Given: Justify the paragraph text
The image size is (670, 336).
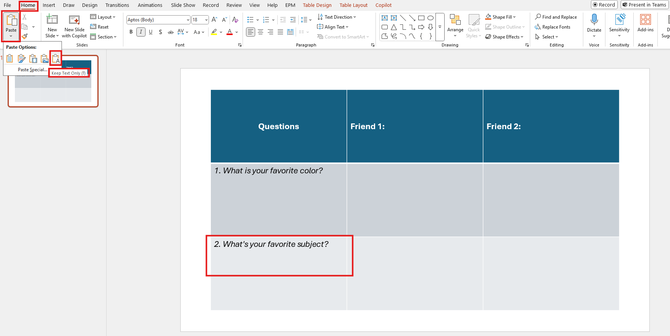Looking at the screenshot, I should [x=280, y=32].
